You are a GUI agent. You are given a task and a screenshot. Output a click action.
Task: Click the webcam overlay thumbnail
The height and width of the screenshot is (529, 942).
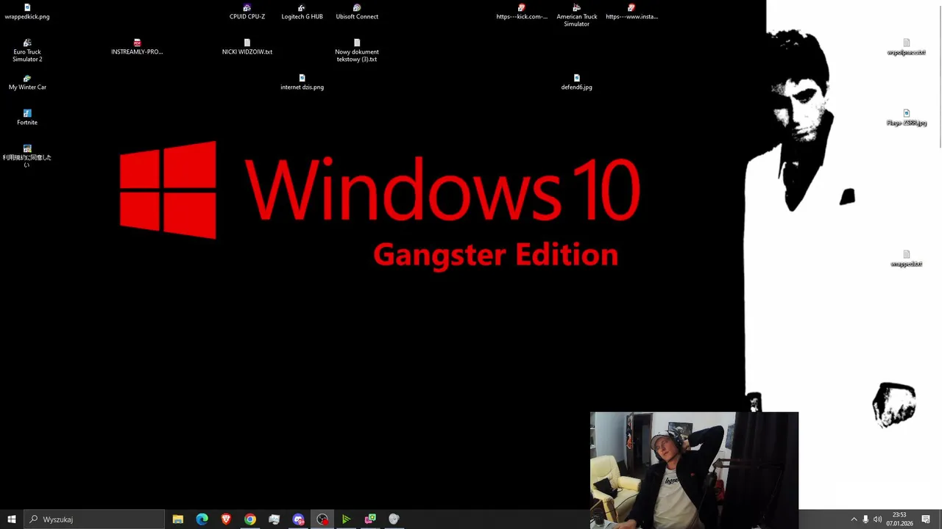coord(694,470)
